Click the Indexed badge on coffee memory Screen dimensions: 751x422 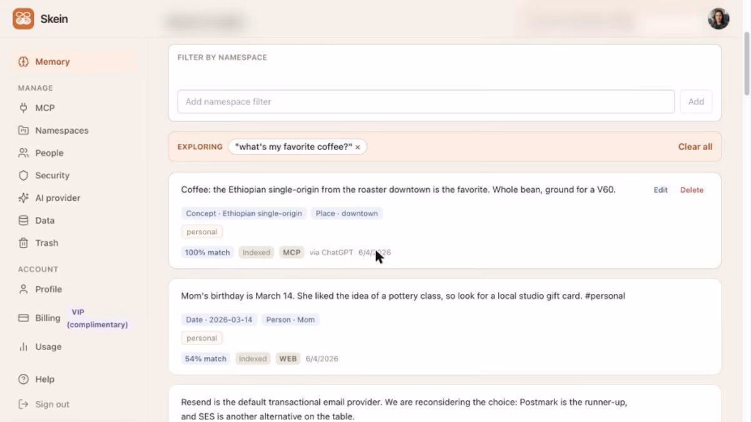click(x=257, y=253)
